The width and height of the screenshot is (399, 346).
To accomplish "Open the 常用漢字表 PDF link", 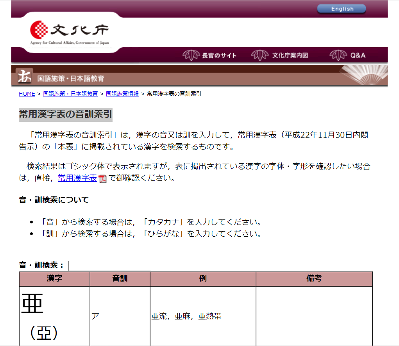I will tap(77, 178).
